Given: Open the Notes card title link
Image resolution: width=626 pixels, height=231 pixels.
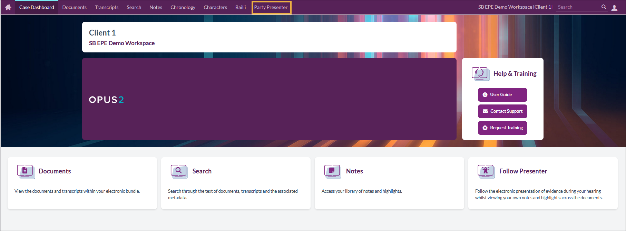Looking at the screenshot, I should pos(354,171).
